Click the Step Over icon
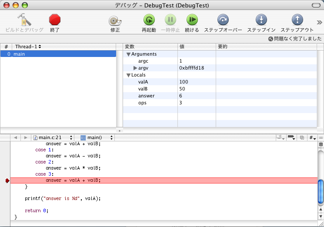This screenshot has width=324, height=227. 223,20
